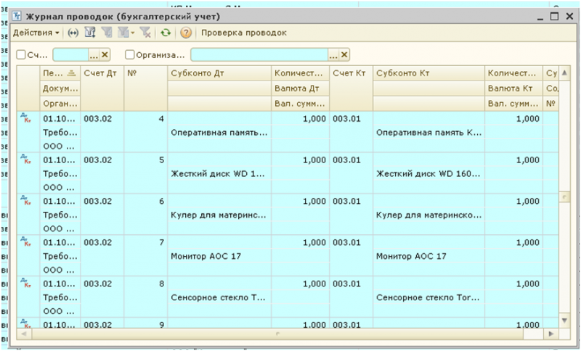Screen dimensions: 581x351
Task: Click the Субконто Кт column header
Action: point(428,73)
